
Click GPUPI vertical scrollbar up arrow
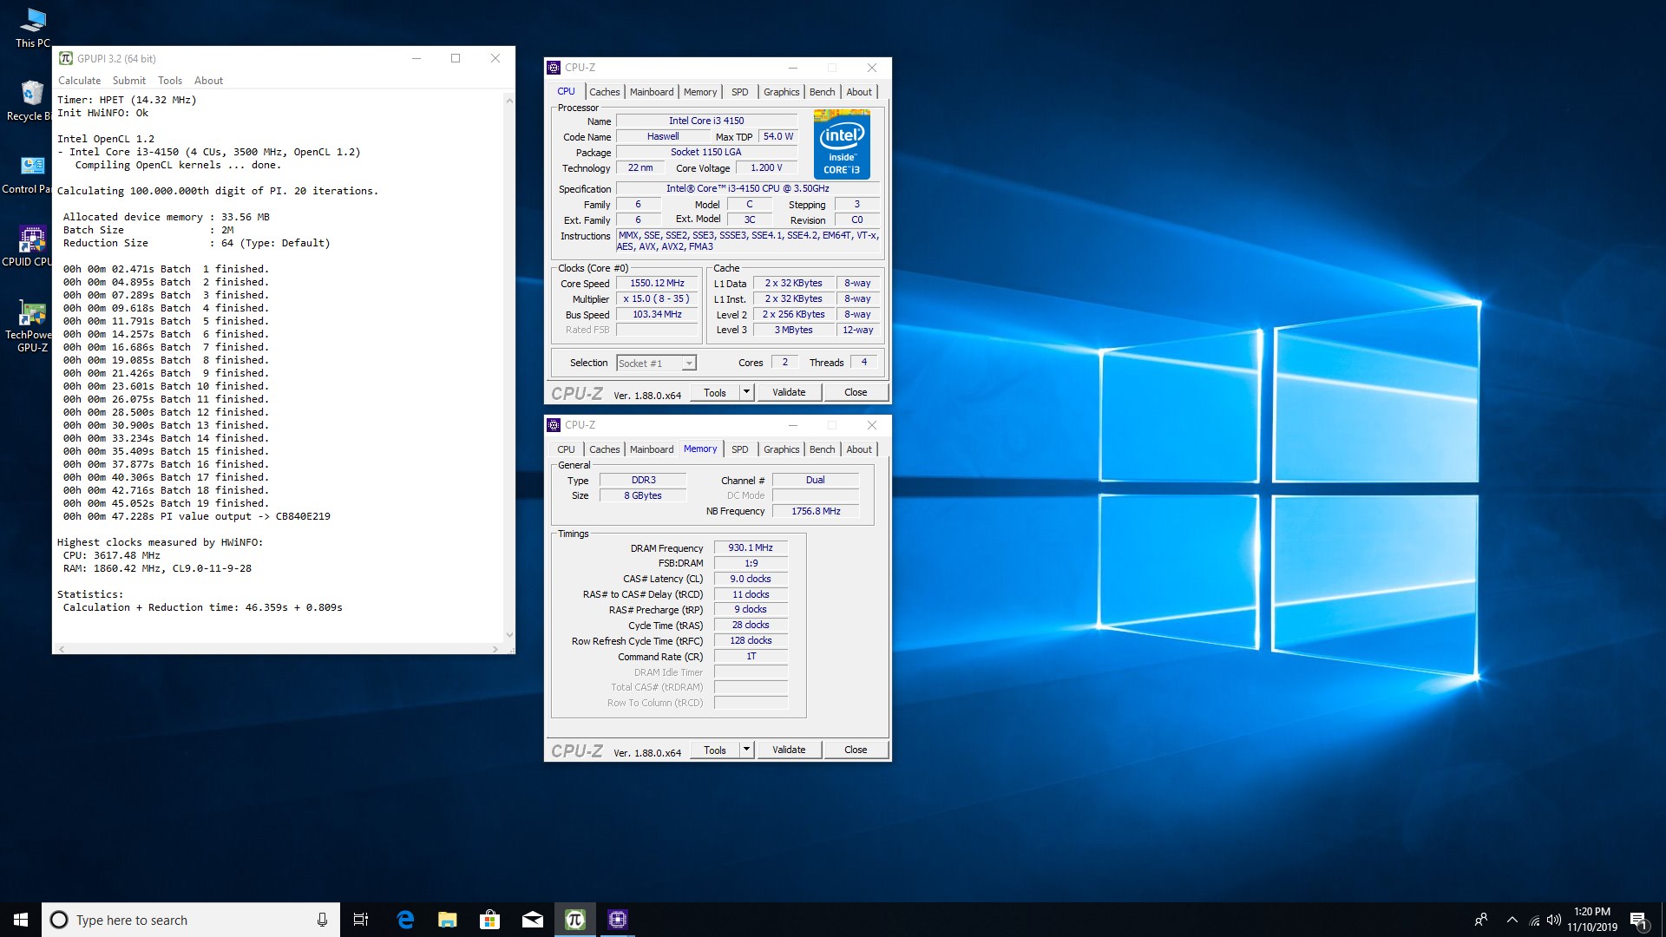(x=509, y=101)
